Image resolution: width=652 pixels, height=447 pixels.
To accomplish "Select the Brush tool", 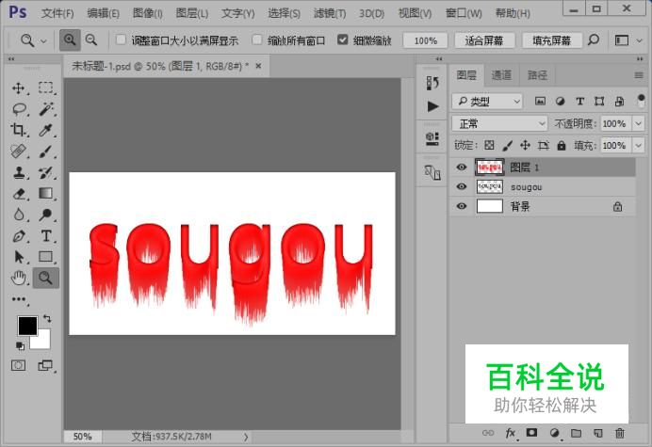I will 45,152.
